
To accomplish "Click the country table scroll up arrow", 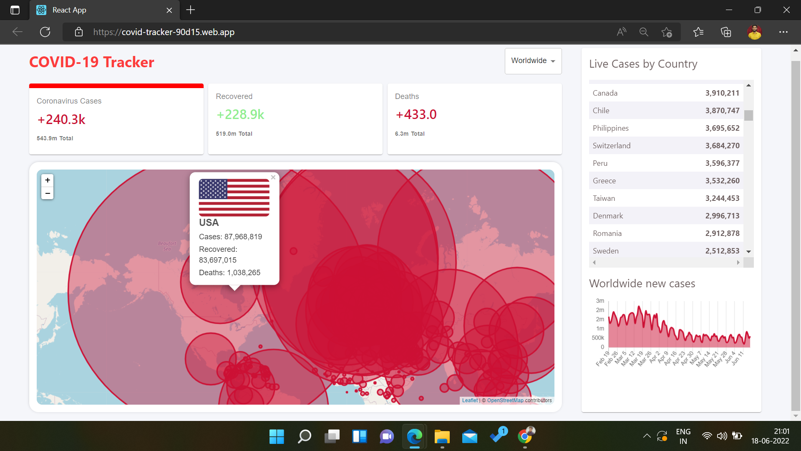I will coord(748,85).
